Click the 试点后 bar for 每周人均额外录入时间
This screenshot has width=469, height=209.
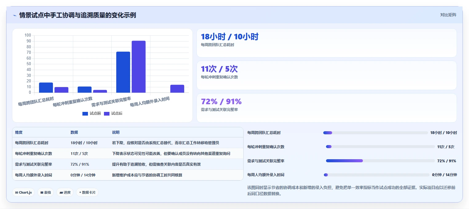pos(177,89)
